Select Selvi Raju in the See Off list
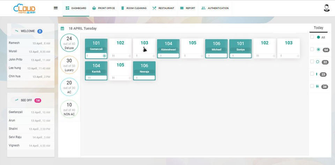335x165 pixels. click(x=31, y=137)
